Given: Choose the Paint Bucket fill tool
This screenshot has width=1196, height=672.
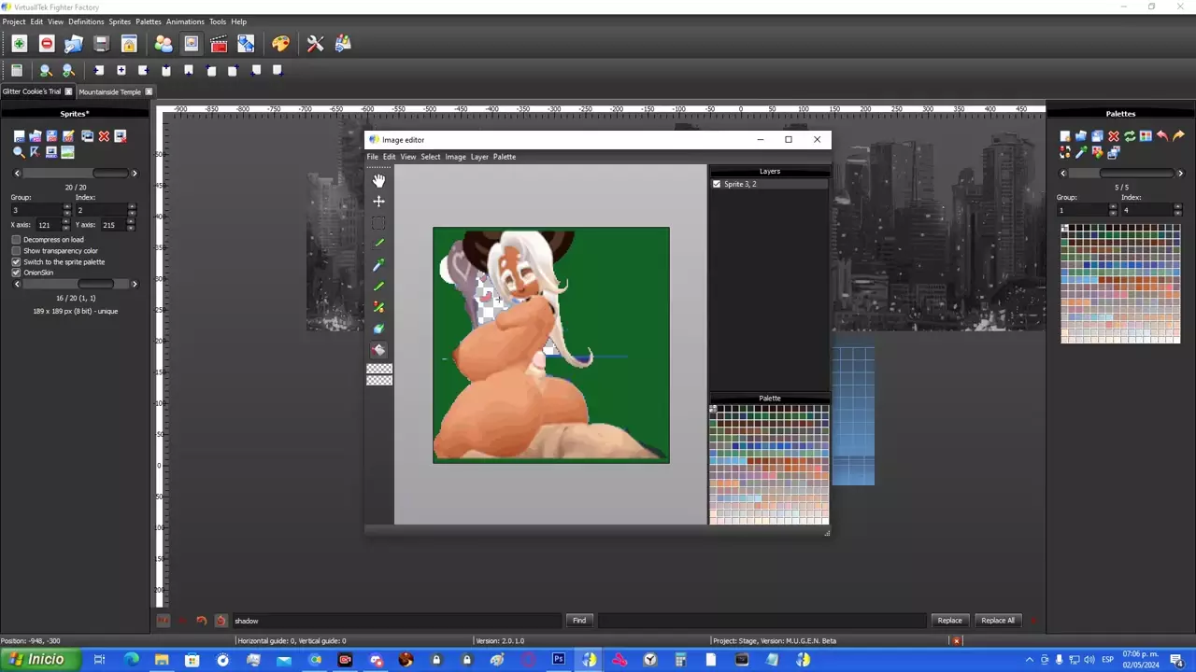Looking at the screenshot, I should [x=378, y=329].
